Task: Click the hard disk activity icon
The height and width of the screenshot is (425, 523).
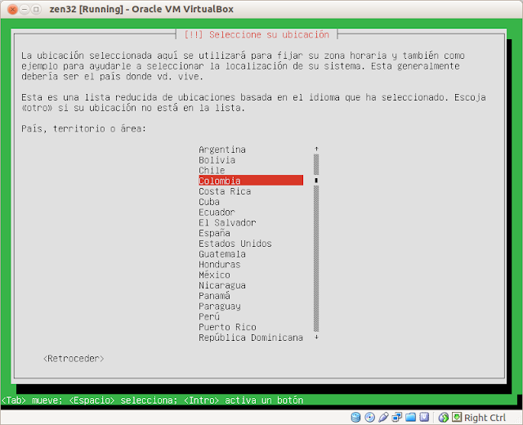Action: [x=355, y=417]
